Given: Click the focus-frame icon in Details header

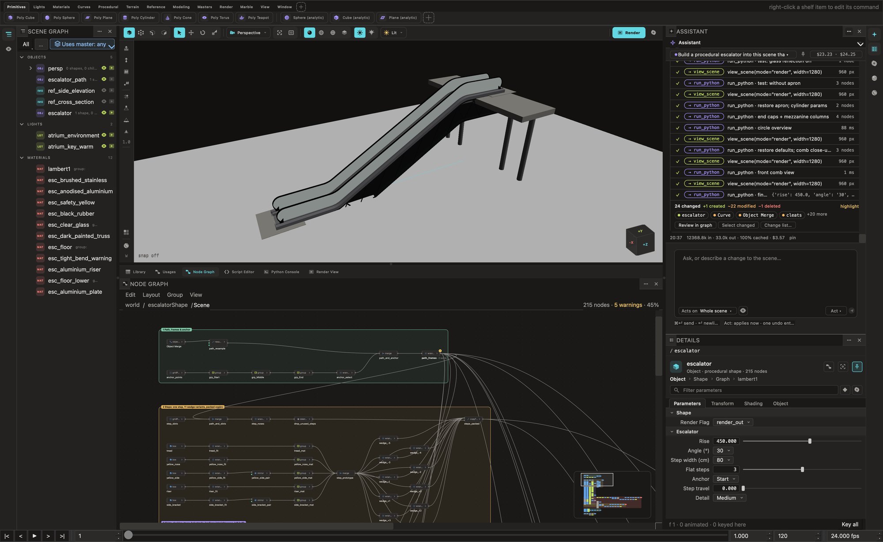Looking at the screenshot, I should click(x=843, y=367).
